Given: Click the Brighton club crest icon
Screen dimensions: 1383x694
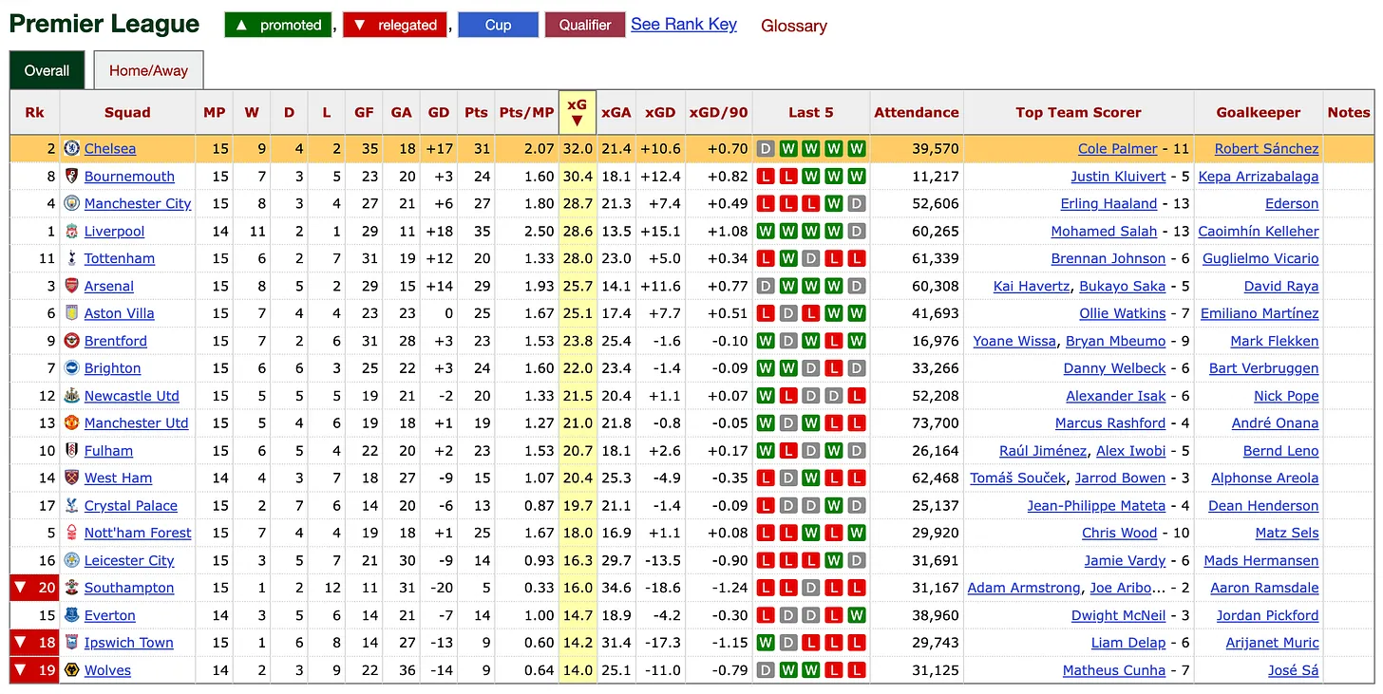Looking at the screenshot, I should click(x=71, y=368).
